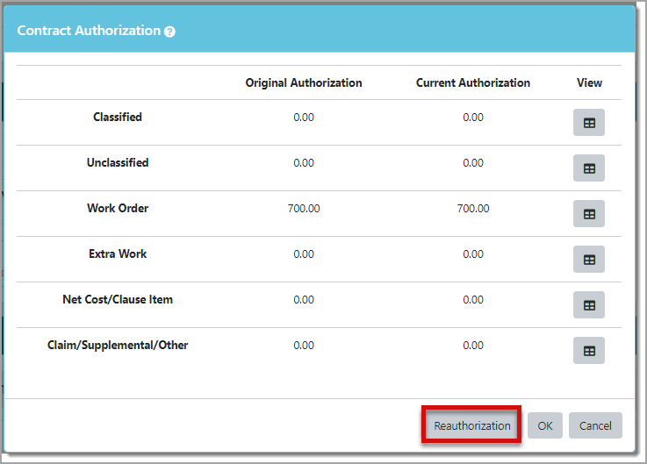Screen dimensions: 647x464
Task: Click the Classified row label
Action: tap(118, 118)
